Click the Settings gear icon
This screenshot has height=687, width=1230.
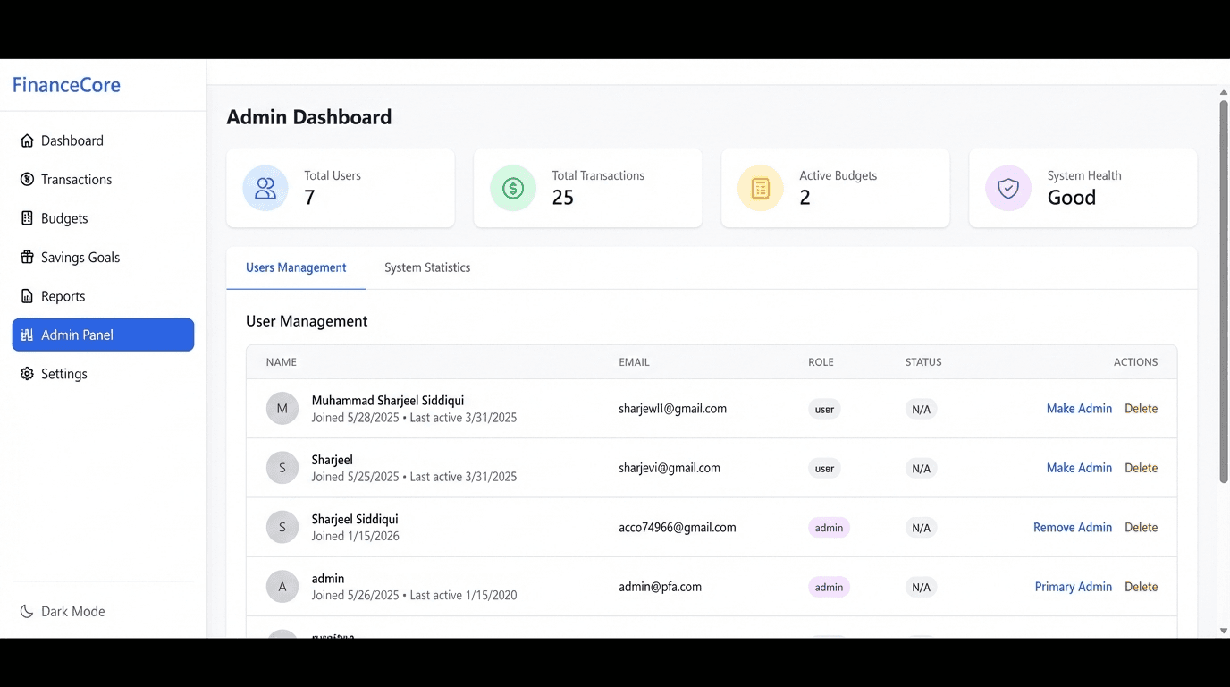tap(27, 374)
